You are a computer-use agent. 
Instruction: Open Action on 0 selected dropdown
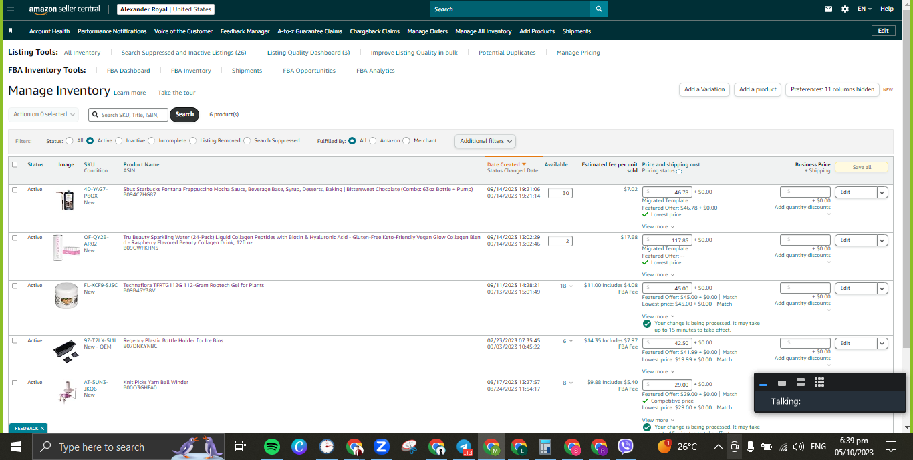point(43,114)
